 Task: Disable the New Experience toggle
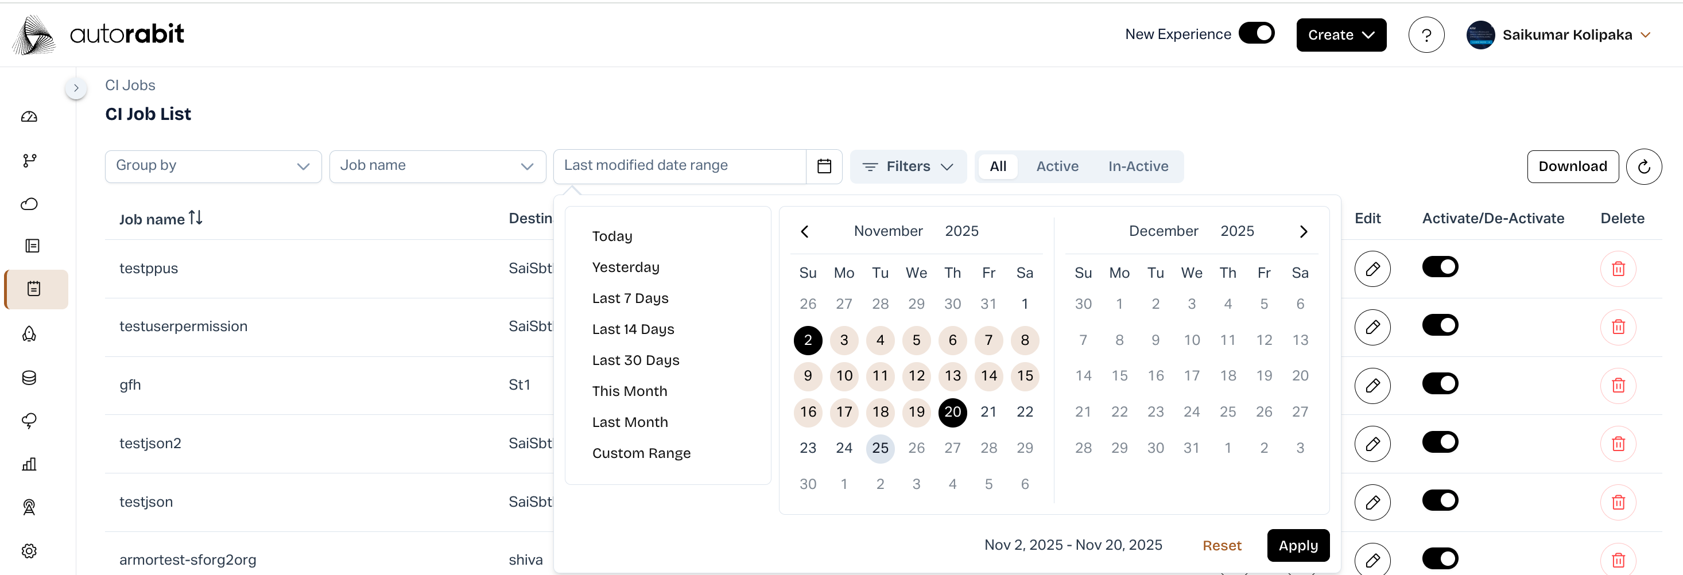click(x=1256, y=33)
